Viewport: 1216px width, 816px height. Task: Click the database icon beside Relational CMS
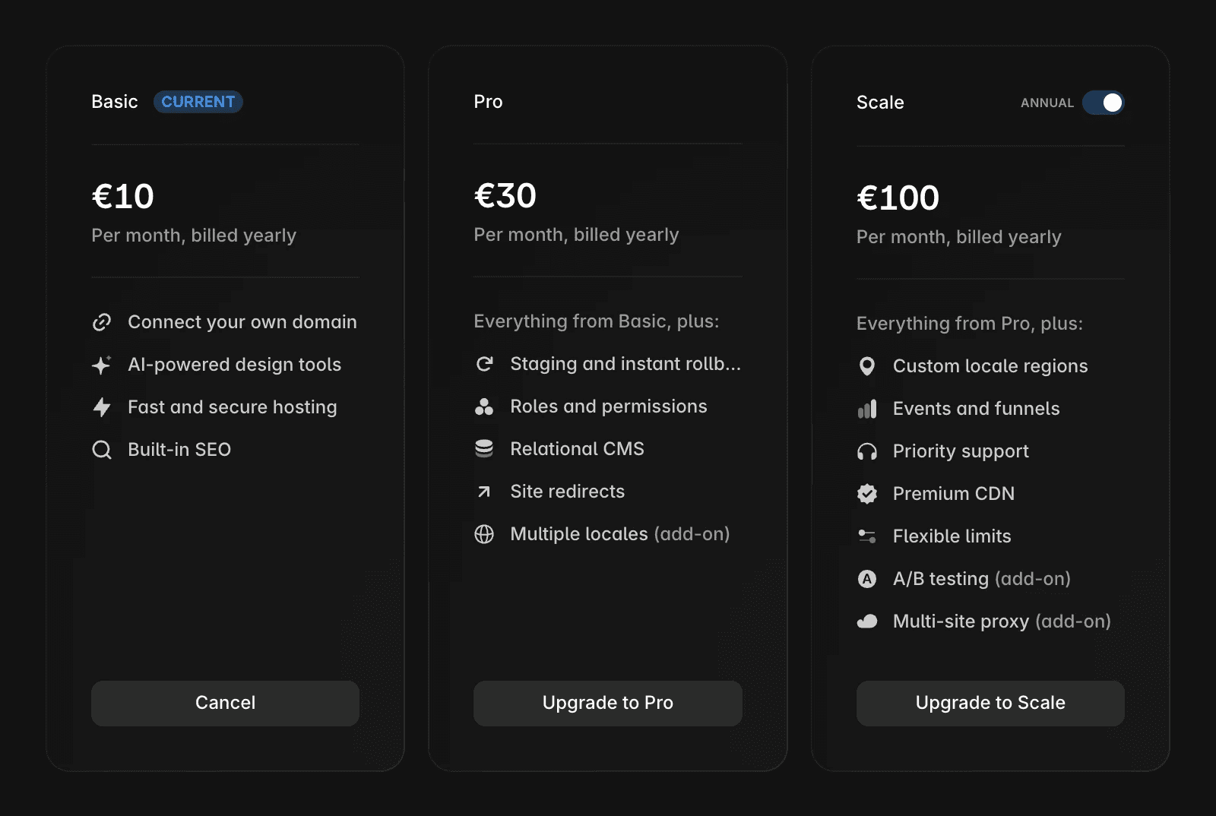click(x=485, y=449)
